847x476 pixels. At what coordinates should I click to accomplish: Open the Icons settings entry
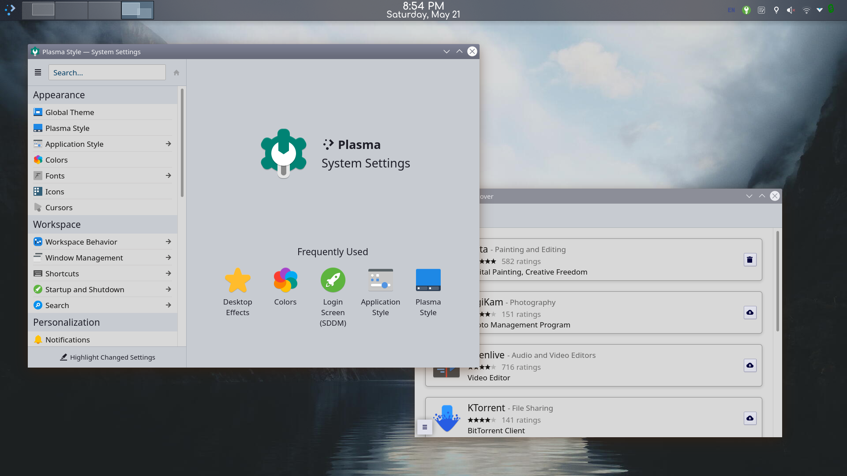tap(102, 192)
